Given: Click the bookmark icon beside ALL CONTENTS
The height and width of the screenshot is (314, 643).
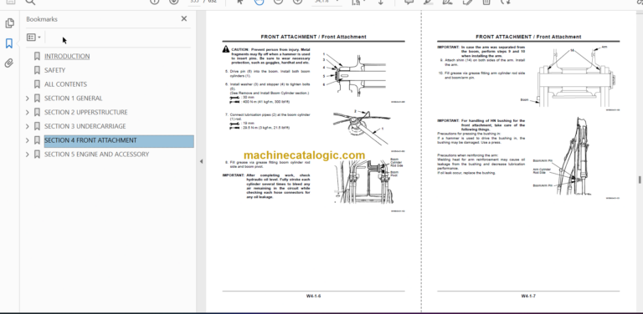Looking at the screenshot, I should point(37,84).
